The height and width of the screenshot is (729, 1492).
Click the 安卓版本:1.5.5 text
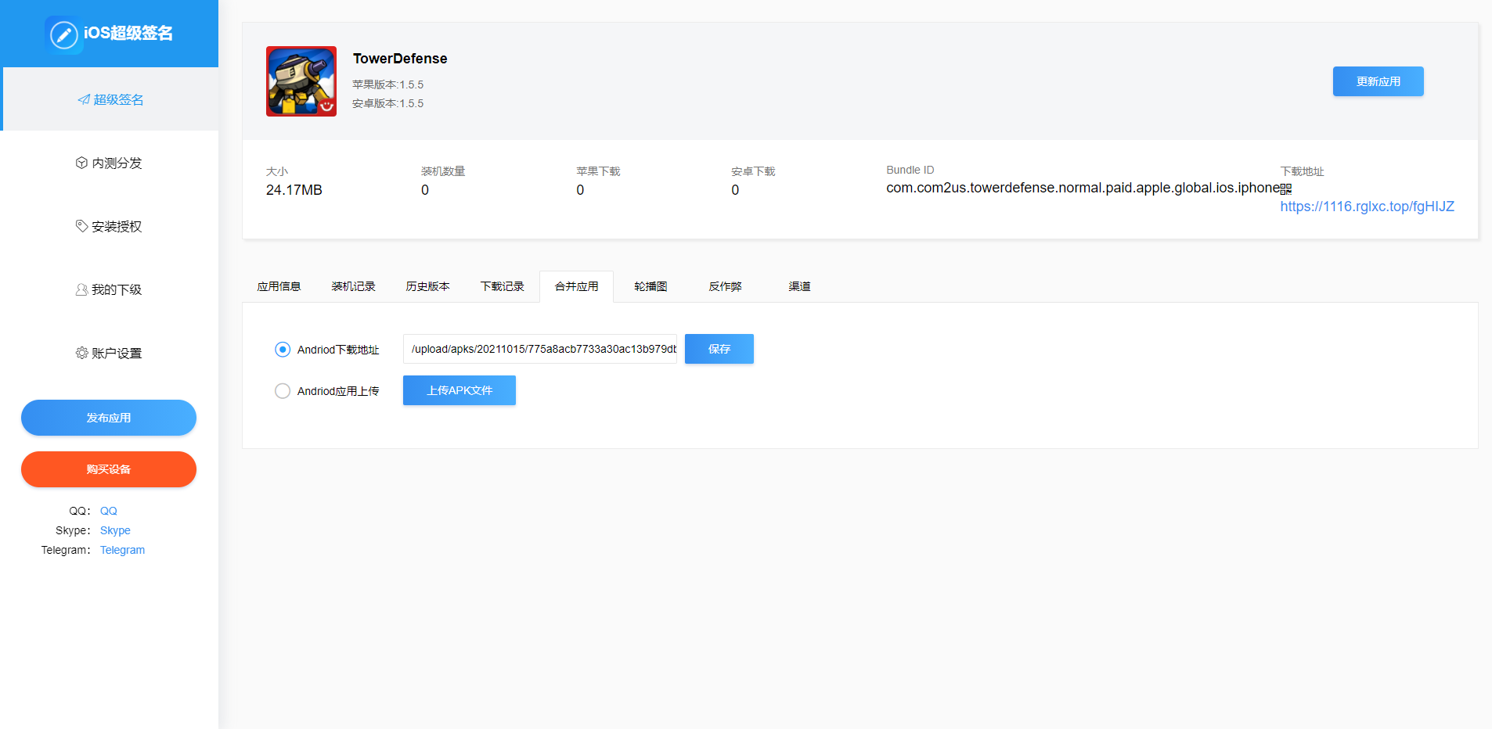click(x=387, y=103)
